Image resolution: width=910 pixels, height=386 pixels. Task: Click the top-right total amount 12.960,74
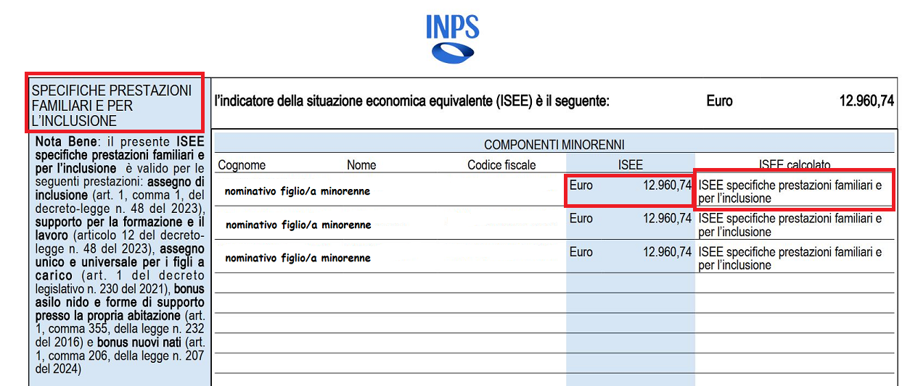tap(866, 101)
